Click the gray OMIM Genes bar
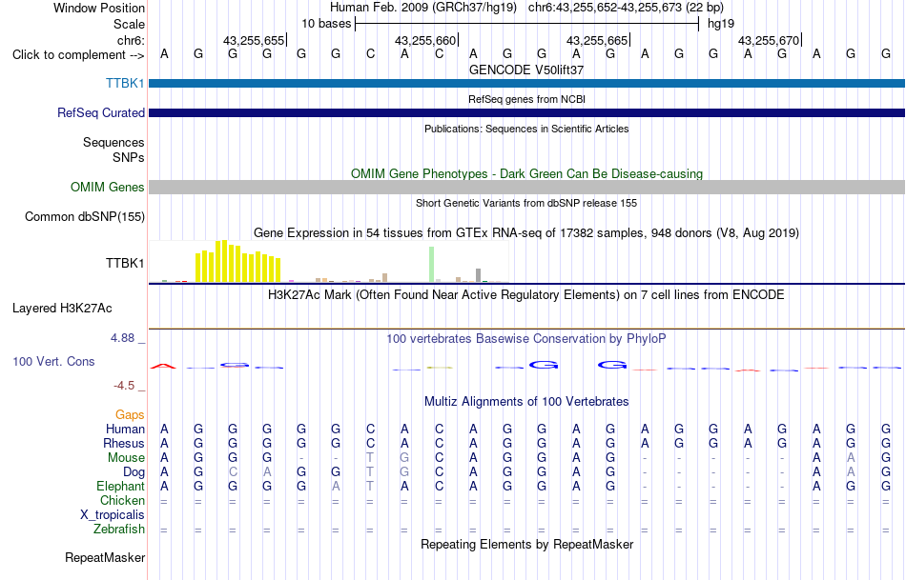This screenshot has width=906, height=580. coord(527,187)
